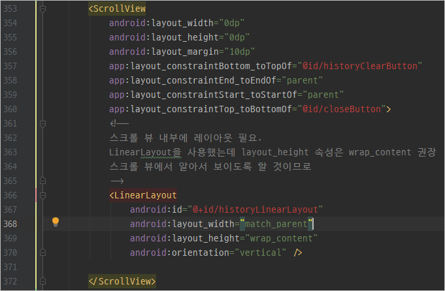This screenshot has width=445, height=291.
Task: Toggle the closing ScrollView fold marker at line 372
Action: point(43,281)
